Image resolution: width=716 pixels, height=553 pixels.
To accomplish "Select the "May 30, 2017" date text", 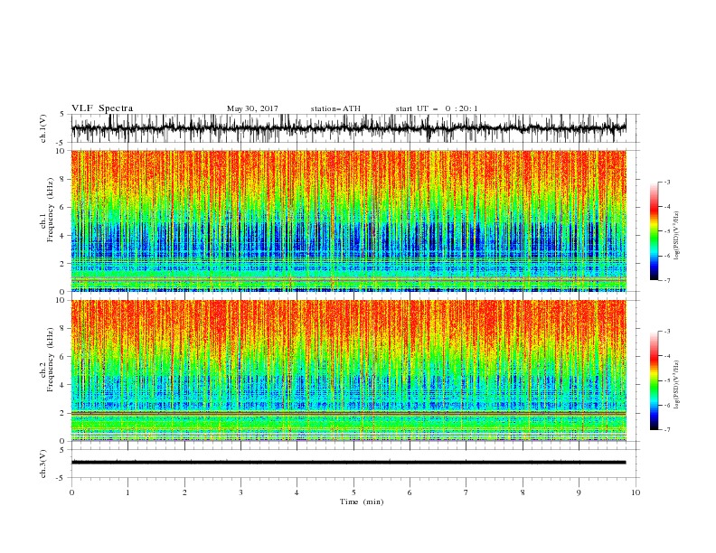I will [x=252, y=108].
